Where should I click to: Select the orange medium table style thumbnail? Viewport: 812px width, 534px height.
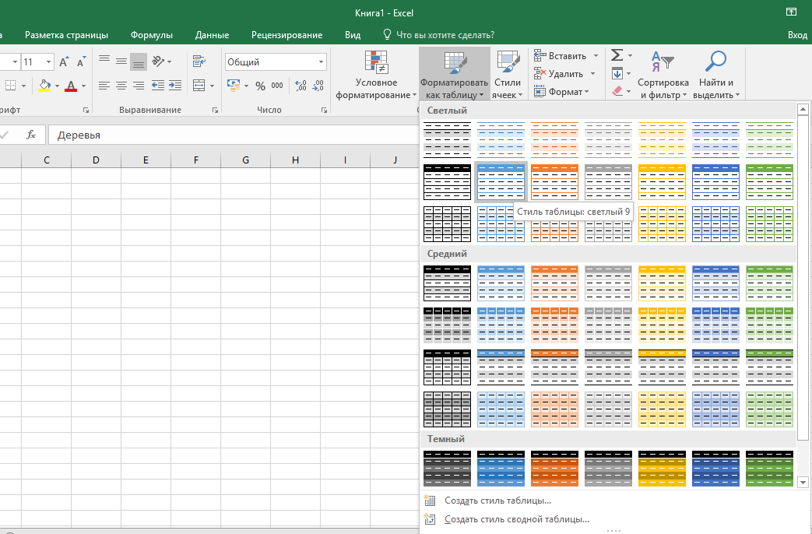click(554, 283)
